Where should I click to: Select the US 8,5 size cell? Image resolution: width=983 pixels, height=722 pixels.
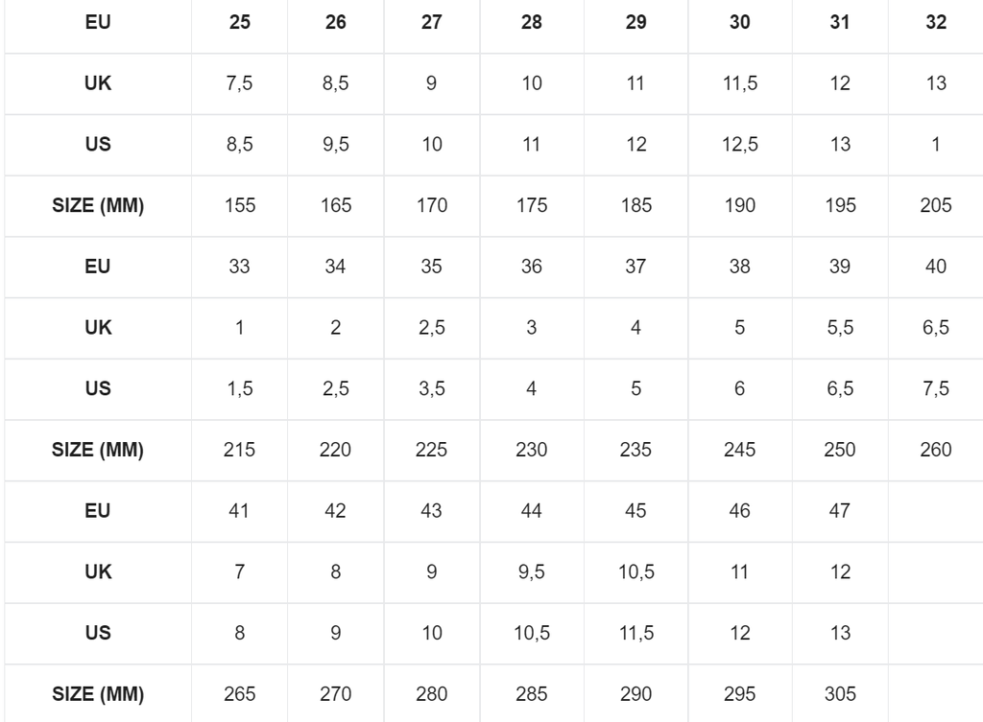click(240, 145)
